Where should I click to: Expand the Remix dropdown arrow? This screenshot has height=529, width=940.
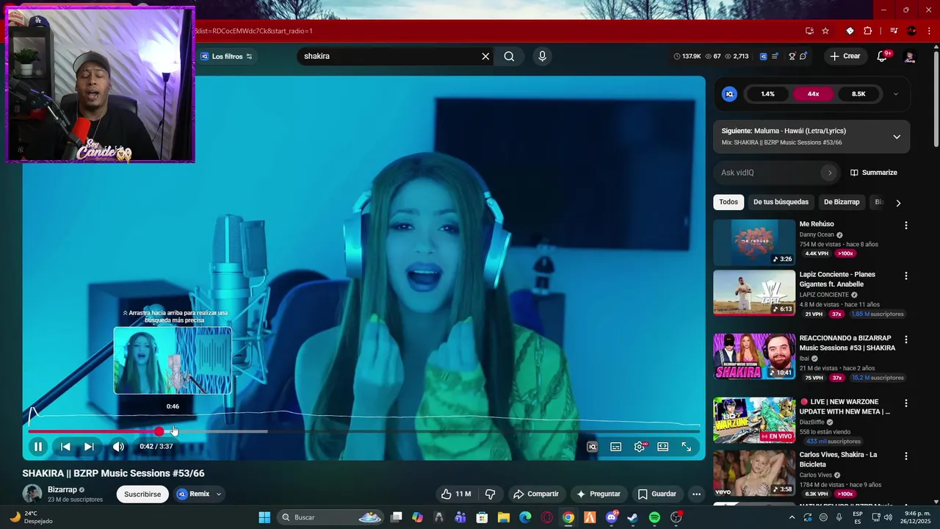(219, 494)
